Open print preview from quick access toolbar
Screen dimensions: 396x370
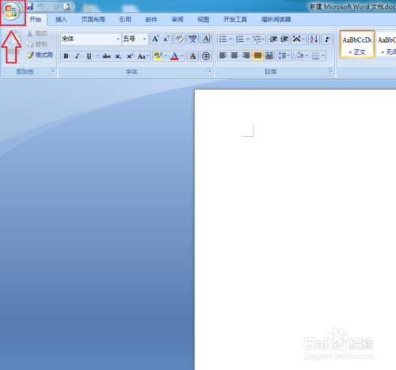pyautogui.click(x=67, y=6)
